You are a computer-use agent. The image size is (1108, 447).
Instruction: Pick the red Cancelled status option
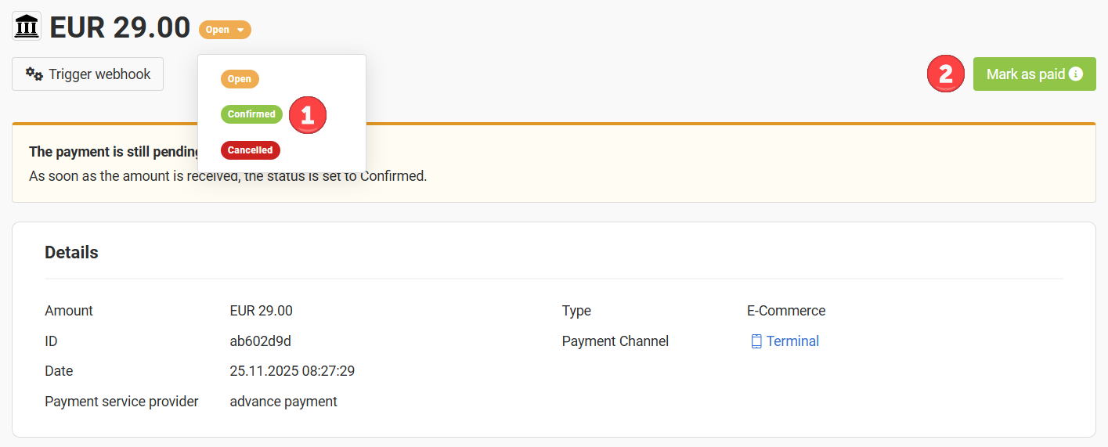point(250,150)
